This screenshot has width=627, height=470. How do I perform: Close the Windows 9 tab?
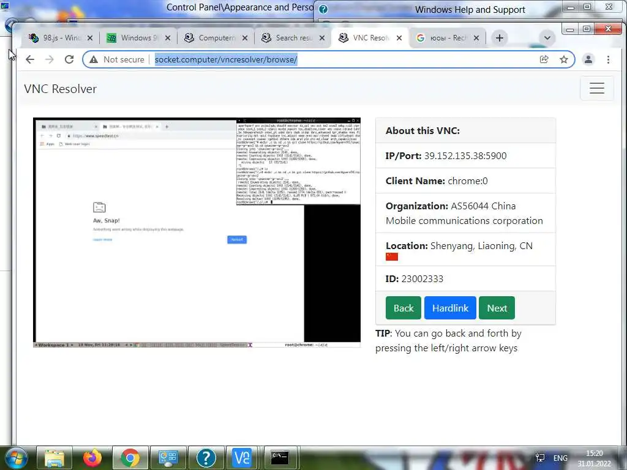(x=168, y=38)
